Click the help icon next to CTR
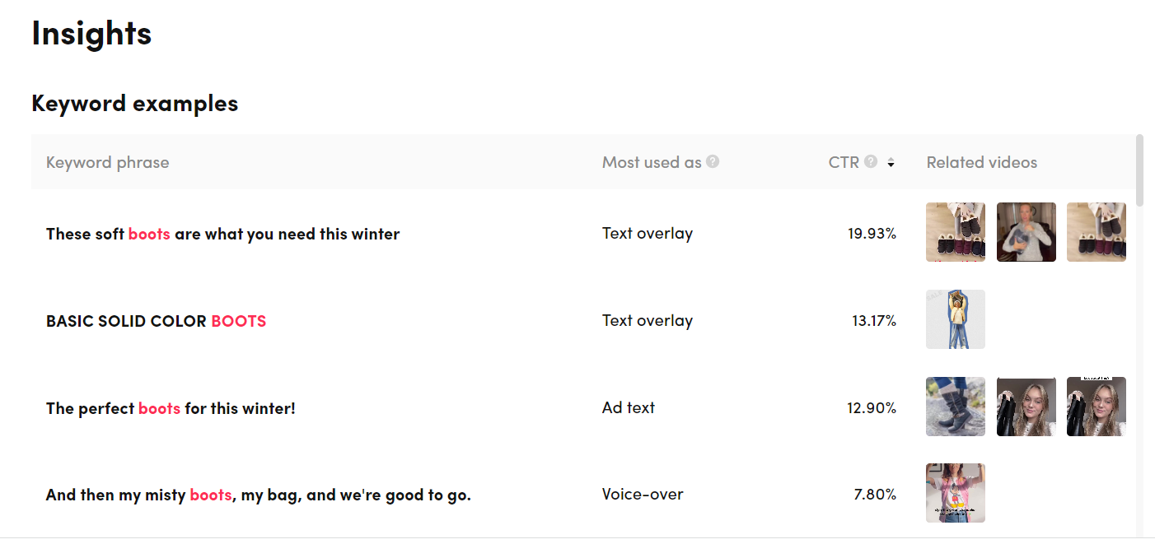Image resolution: width=1155 pixels, height=544 pixels. pyautogui.click(x=871, y=161)
